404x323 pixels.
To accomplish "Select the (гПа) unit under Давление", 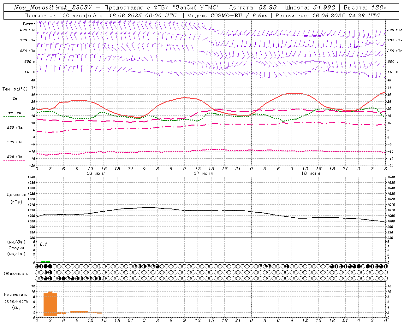I will pos(16,202).
